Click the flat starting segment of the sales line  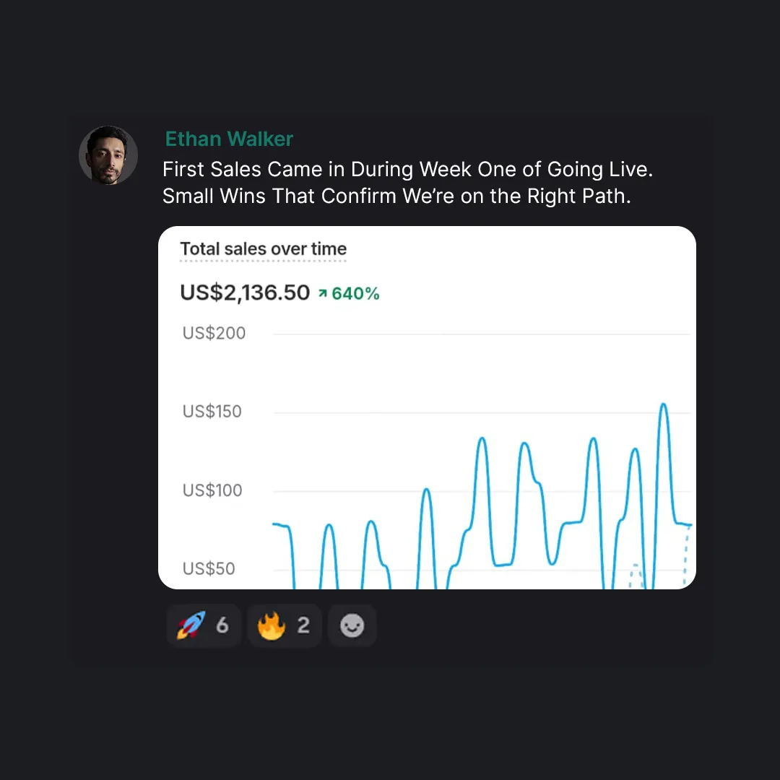pos(281,525)
